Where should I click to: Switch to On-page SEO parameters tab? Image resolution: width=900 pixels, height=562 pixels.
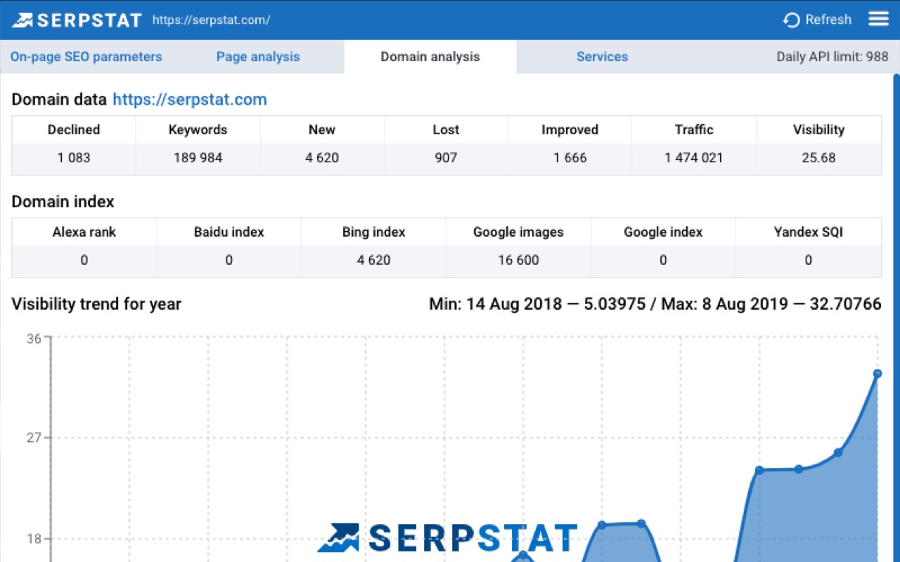pos(86,57)
